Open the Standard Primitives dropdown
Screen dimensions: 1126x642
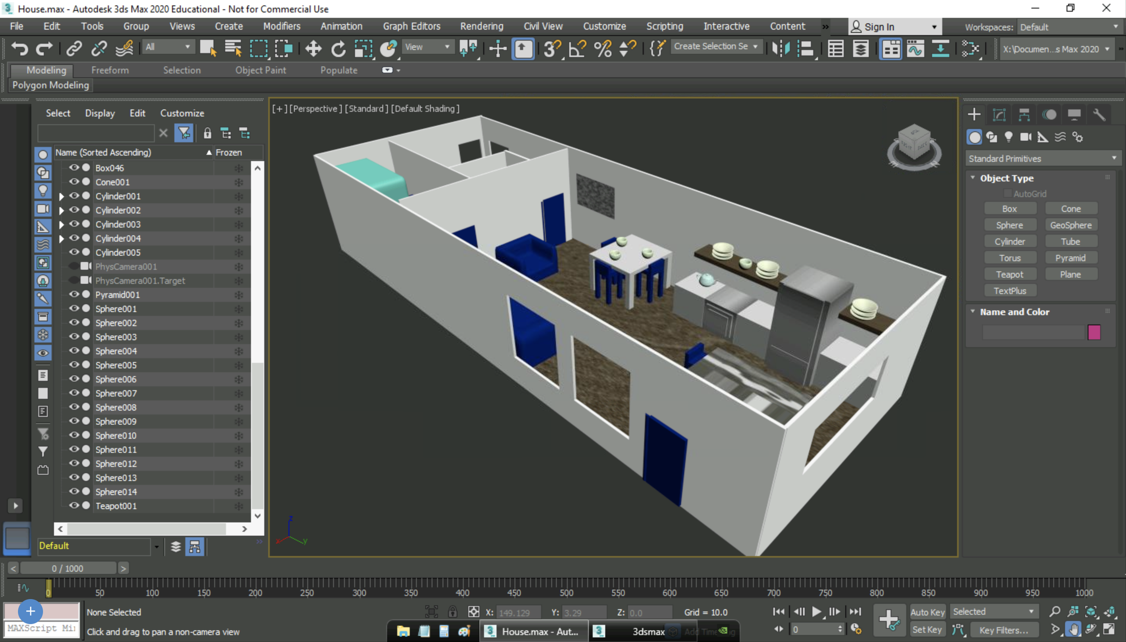point(1042,159)
